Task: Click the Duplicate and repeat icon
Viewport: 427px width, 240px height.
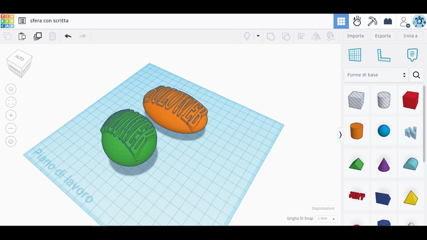Action: [37, 36]
